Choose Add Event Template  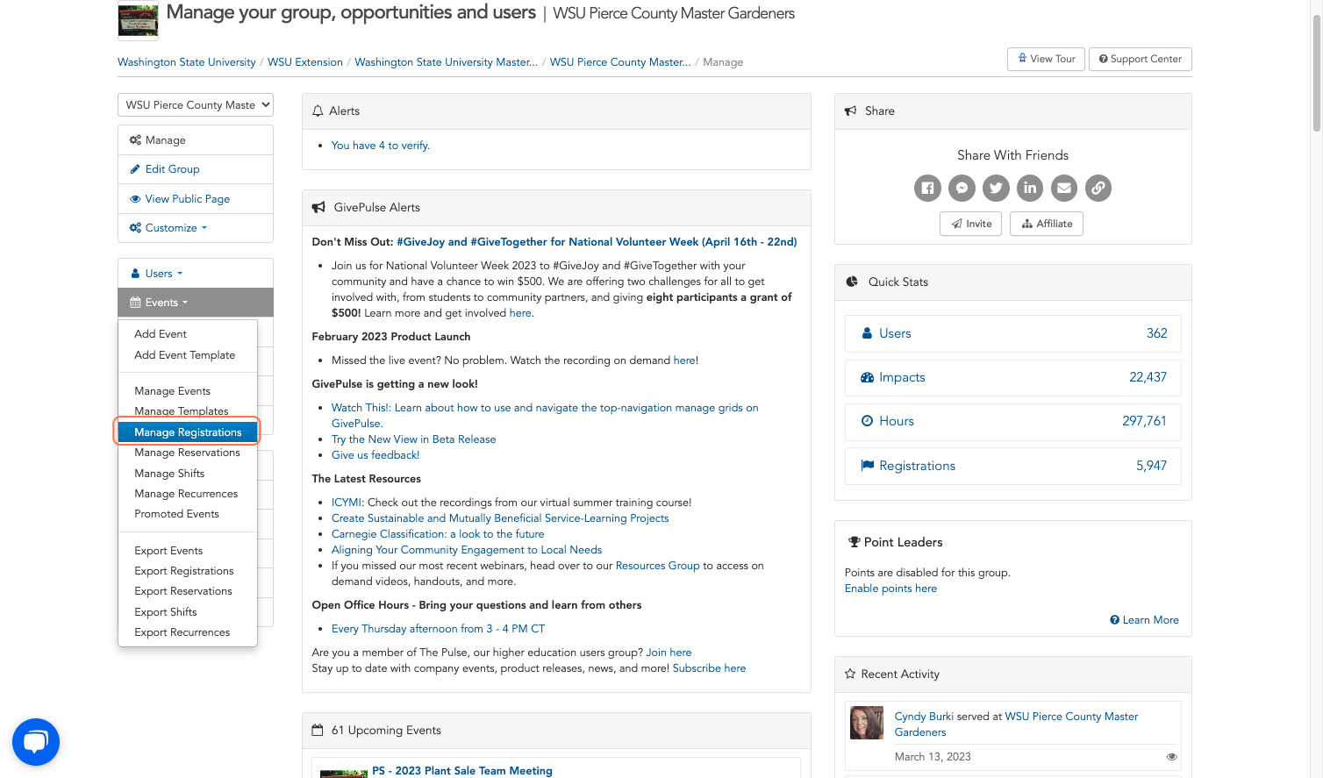point(185,355)
